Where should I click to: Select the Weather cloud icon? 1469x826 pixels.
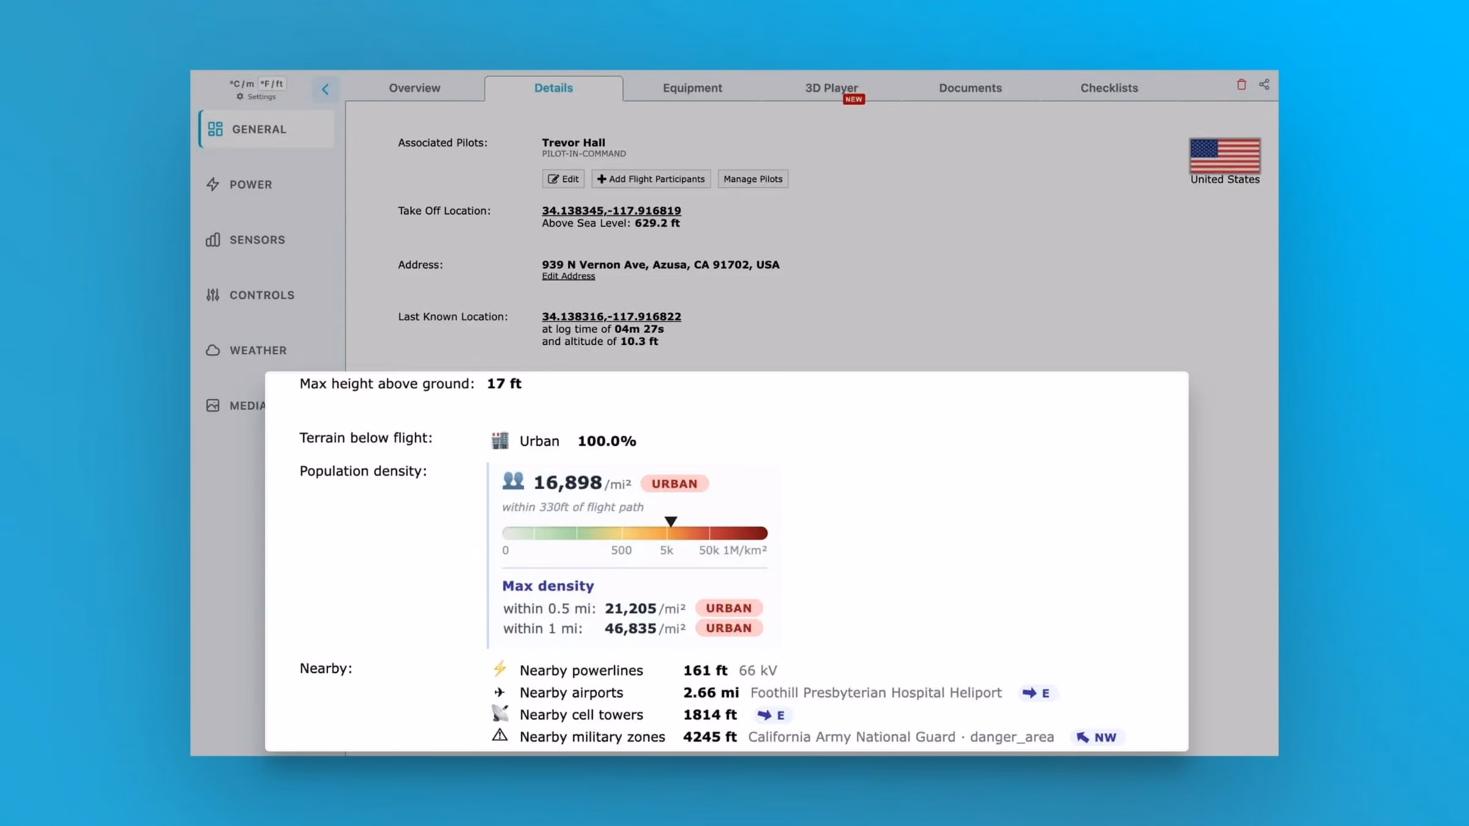pos(213,350)
